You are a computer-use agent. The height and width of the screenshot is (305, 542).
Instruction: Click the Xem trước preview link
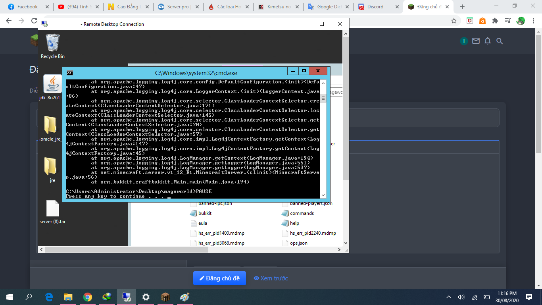[x=271, y=278]
